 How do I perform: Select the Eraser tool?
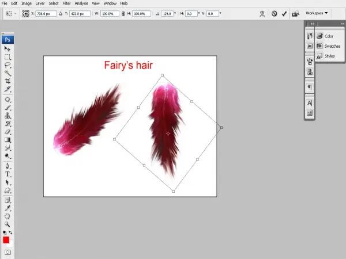(7, 132)
